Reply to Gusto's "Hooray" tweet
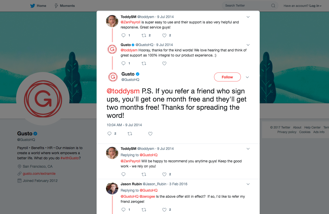The height and width of the screenshot is (214, 329). pos(124,63)
